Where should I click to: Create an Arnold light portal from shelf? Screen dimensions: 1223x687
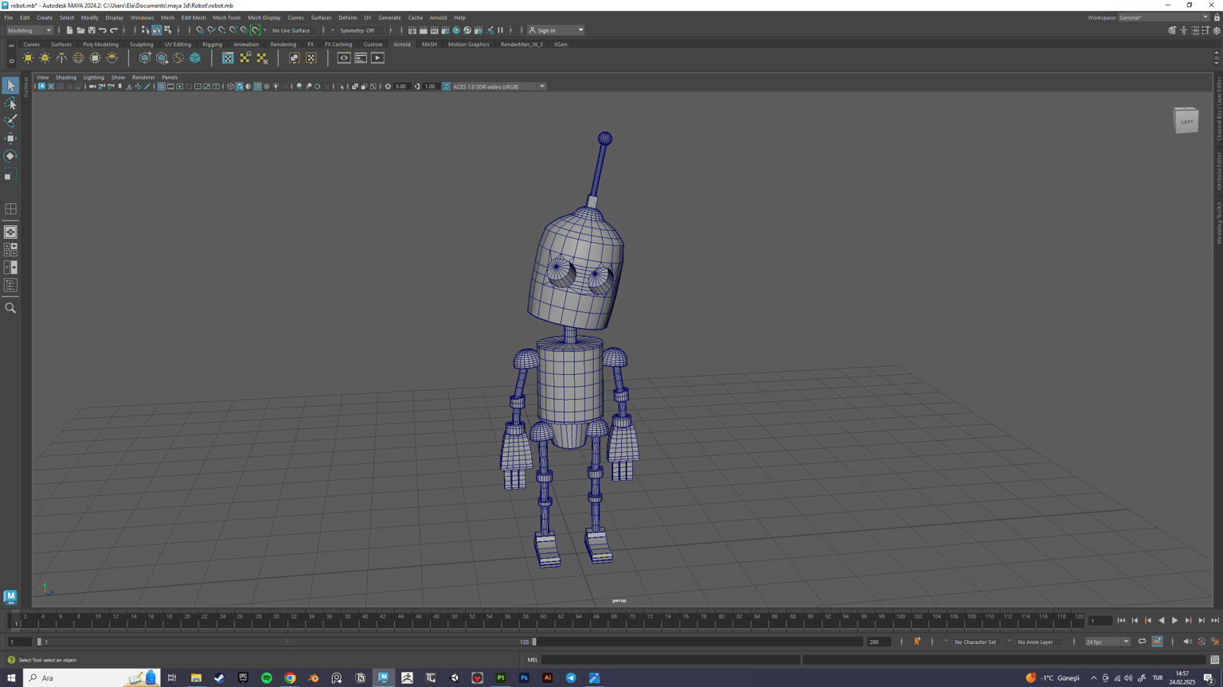(95, 58)
